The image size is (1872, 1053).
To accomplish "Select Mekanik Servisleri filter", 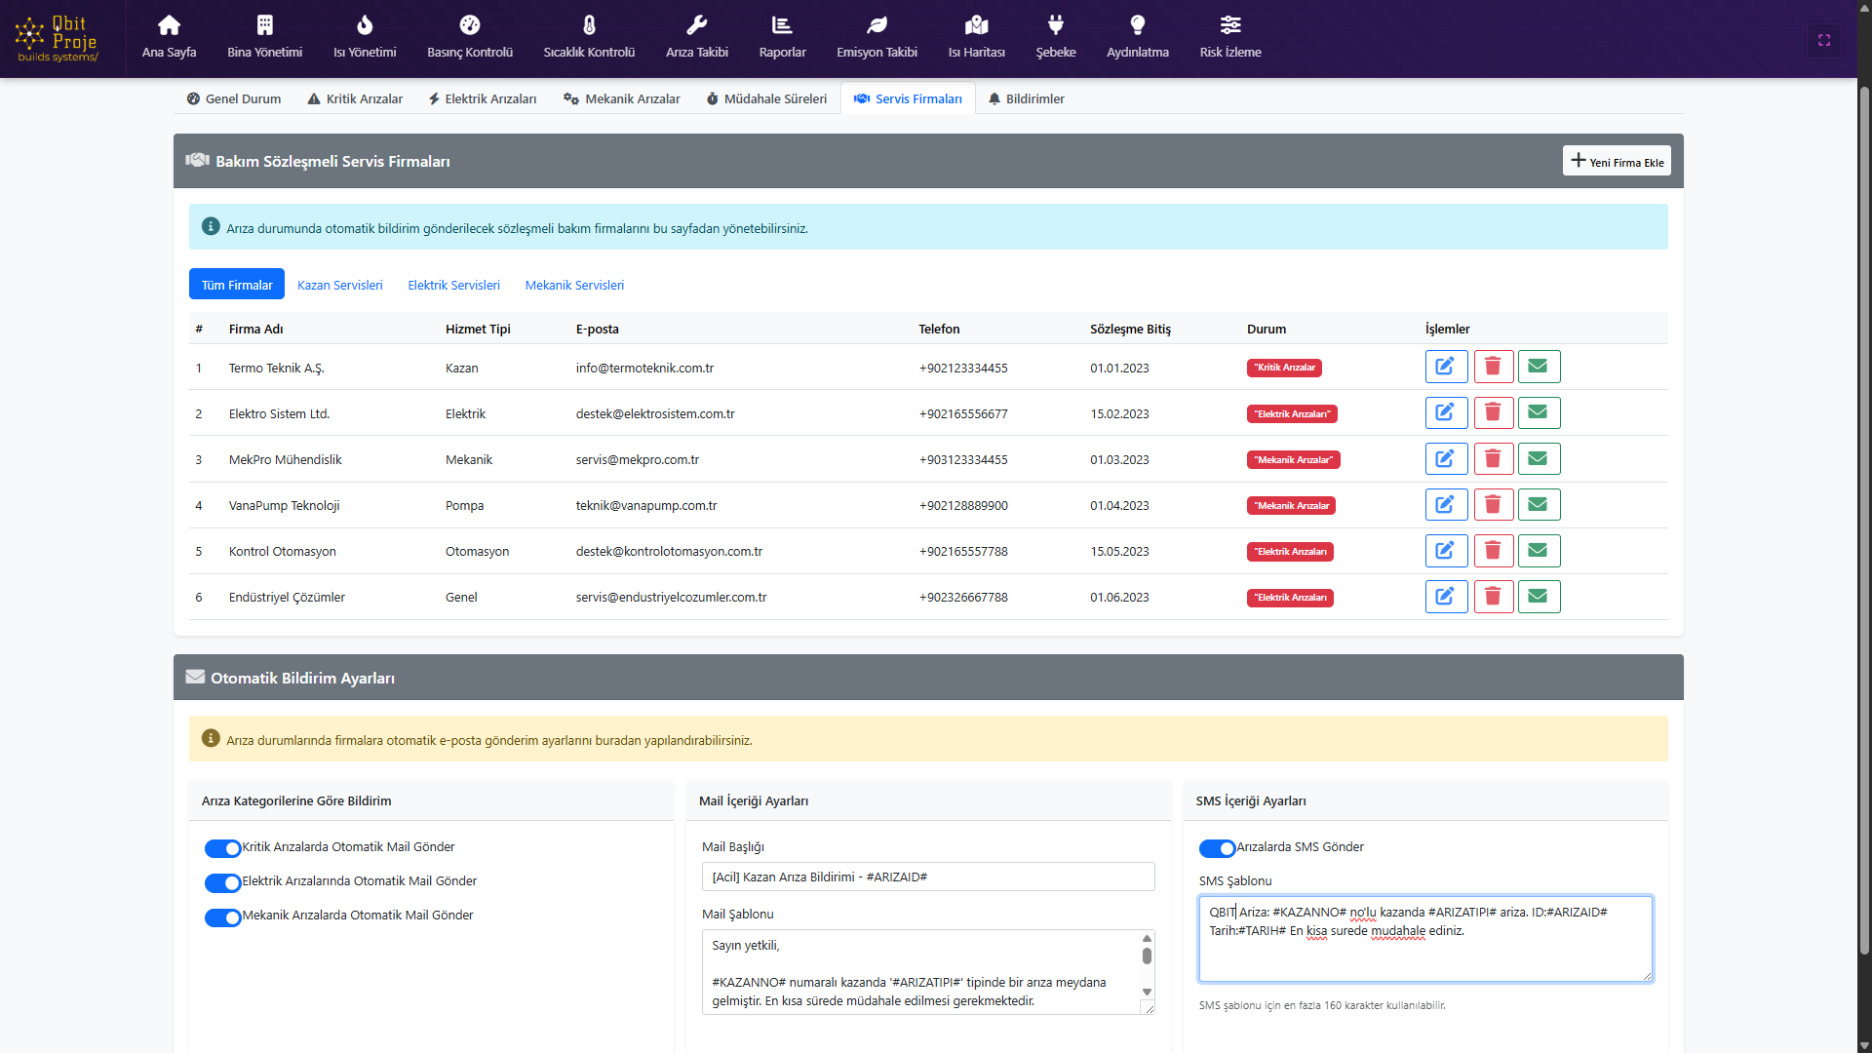I will pyautogui.click(x=574, y=285).
